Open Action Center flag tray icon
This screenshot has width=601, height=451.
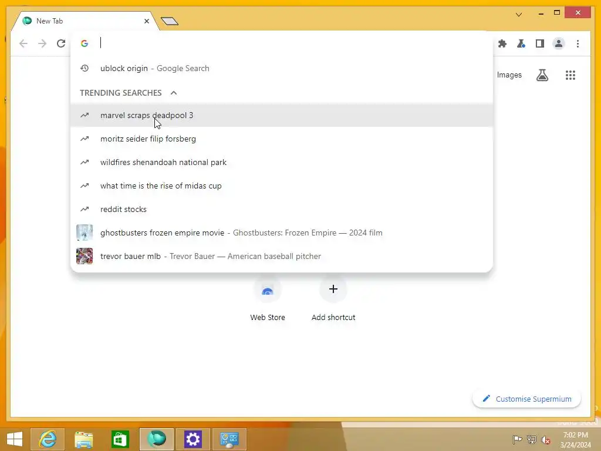click(517, 439)
